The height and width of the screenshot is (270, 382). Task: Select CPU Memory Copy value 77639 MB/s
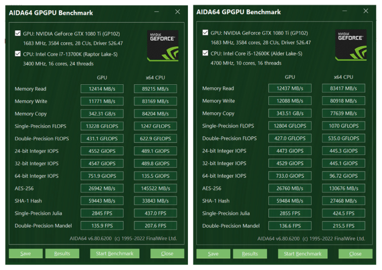[344, 113]
